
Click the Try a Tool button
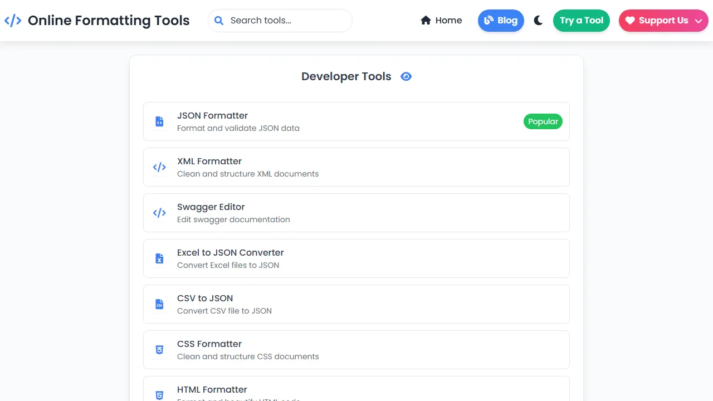tap(582, 20)
